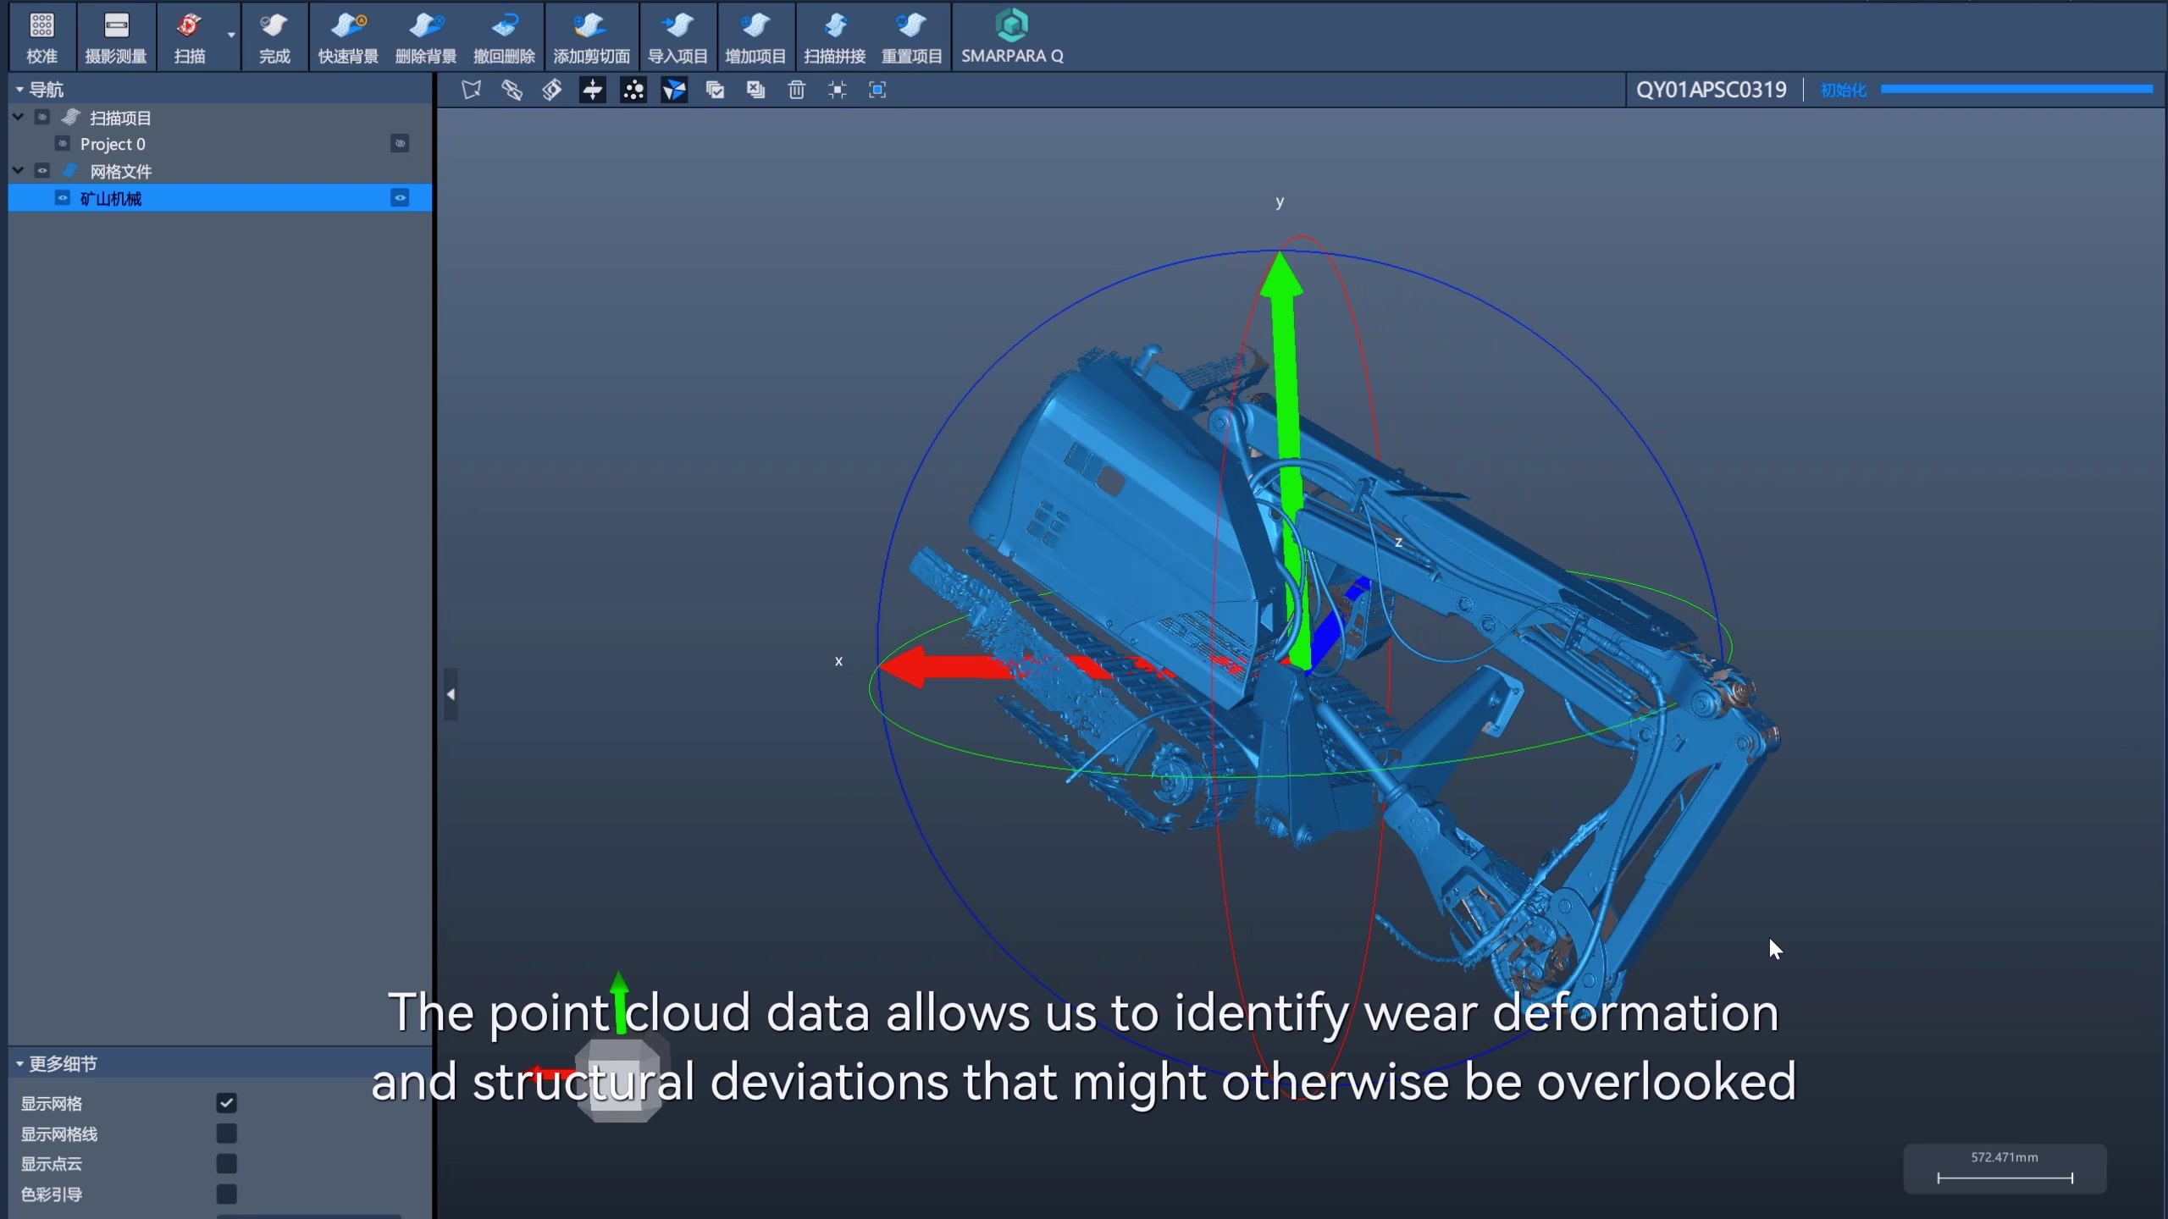2168x1219 pixels.
Task: Click the orientation cube in the viewport corner
Action: point(618,1079)
